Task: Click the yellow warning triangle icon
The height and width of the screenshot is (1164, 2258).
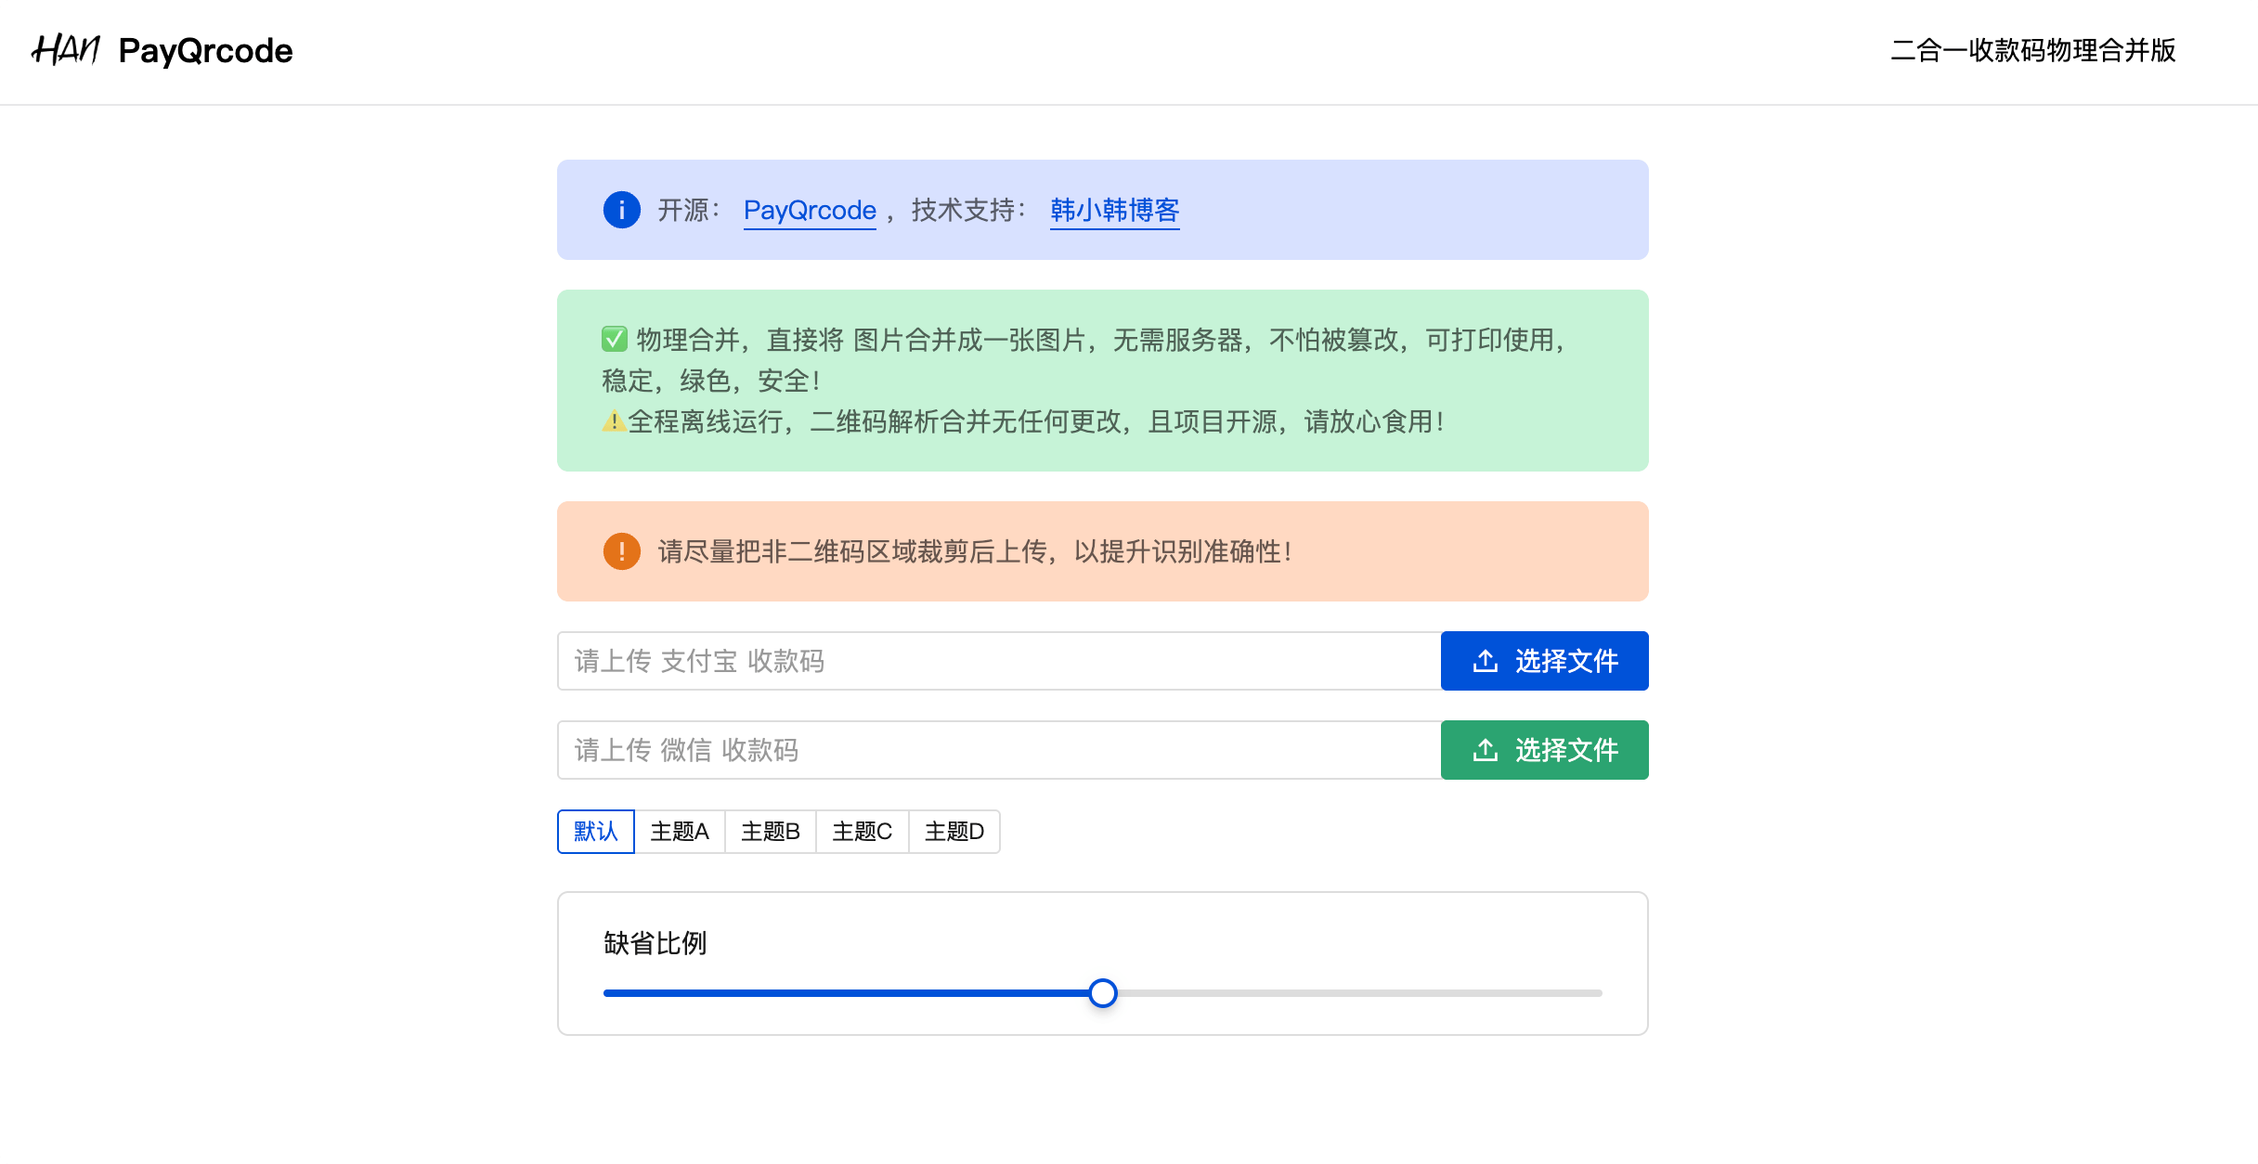Action: pyautogui.click(x=614, y=421)
